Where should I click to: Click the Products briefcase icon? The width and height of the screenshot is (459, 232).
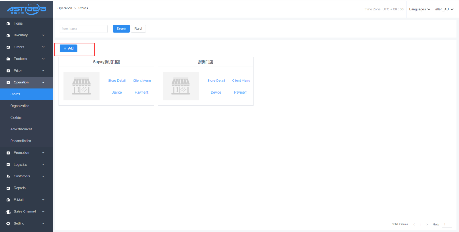click(8, 59)
